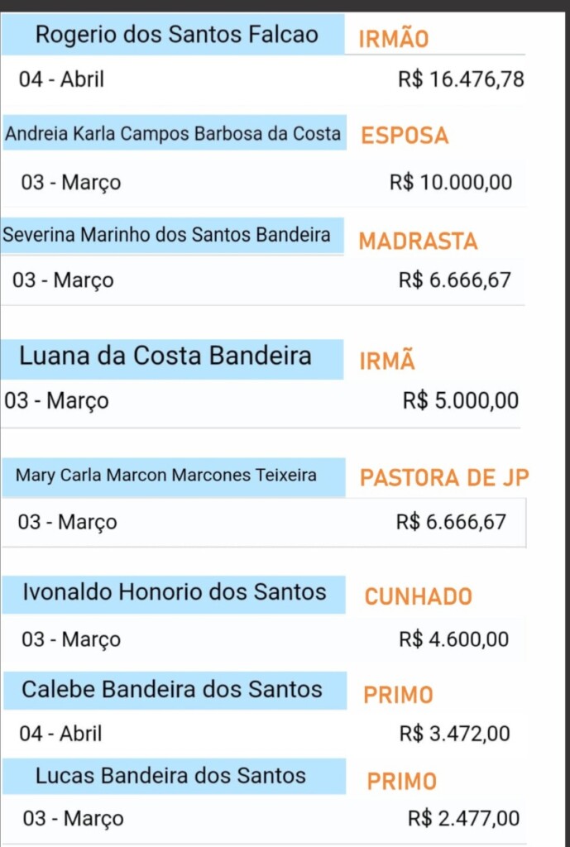
Task: Select the R$ 10.000,00 amount
Action: [x=451, y=182]
